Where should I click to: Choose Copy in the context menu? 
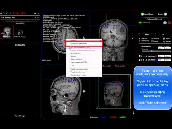click(x=84, y=65)
